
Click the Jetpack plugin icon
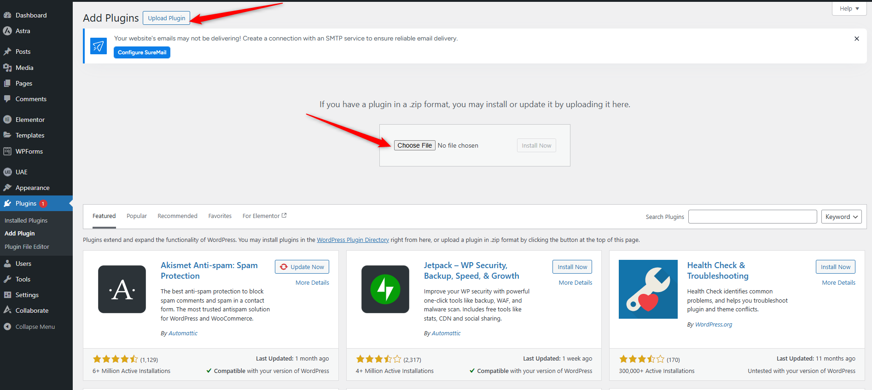point(385,289)
